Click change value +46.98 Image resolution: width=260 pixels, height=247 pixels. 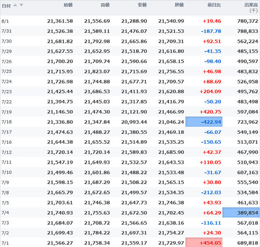(212, 71)
